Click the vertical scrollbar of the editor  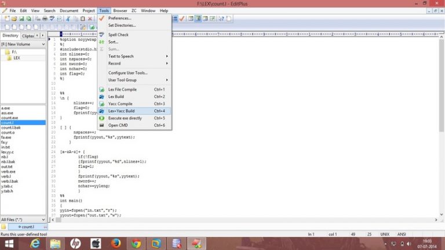pos(442,85)
